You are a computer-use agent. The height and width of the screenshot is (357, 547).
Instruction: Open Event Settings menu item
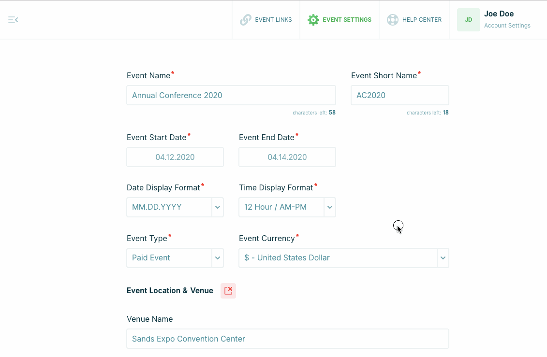point(347,20)
